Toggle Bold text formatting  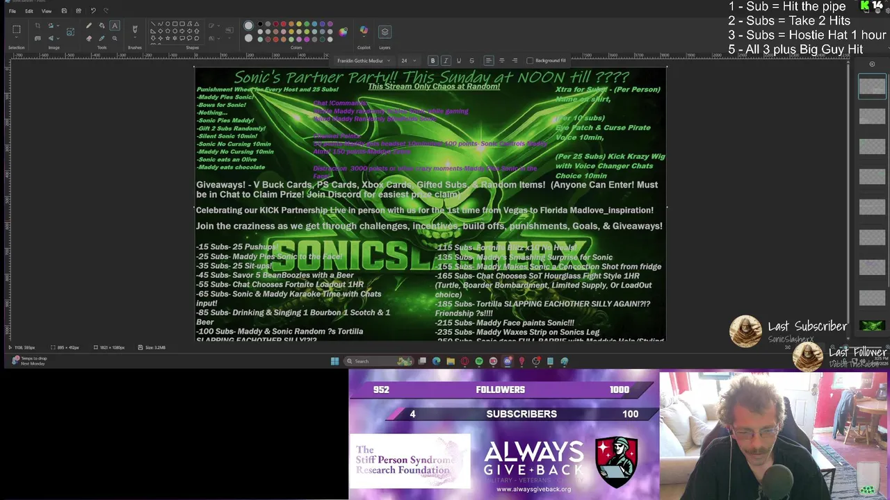[x=432, y=60]
